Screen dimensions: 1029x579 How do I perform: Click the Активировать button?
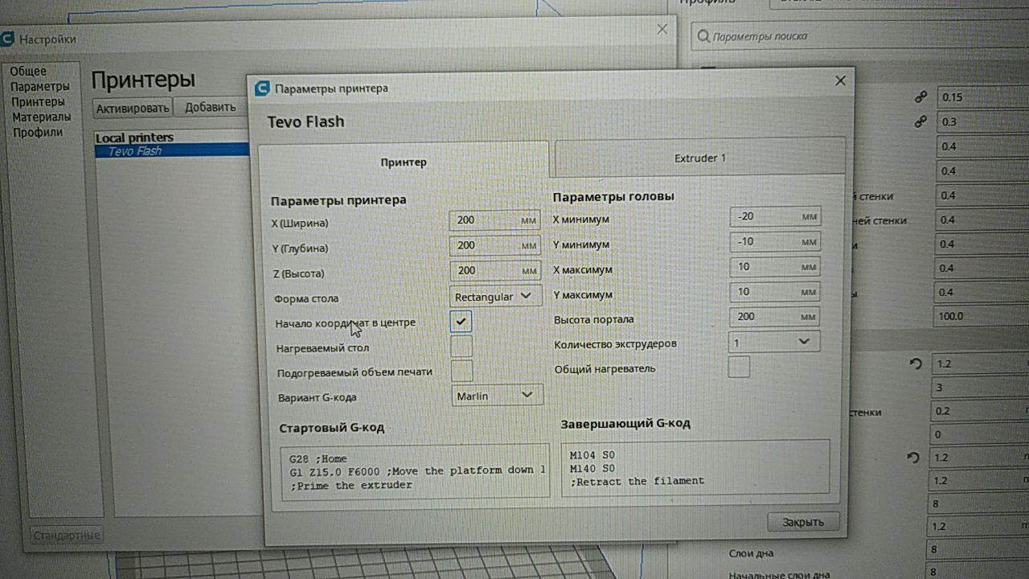point(133,108)
